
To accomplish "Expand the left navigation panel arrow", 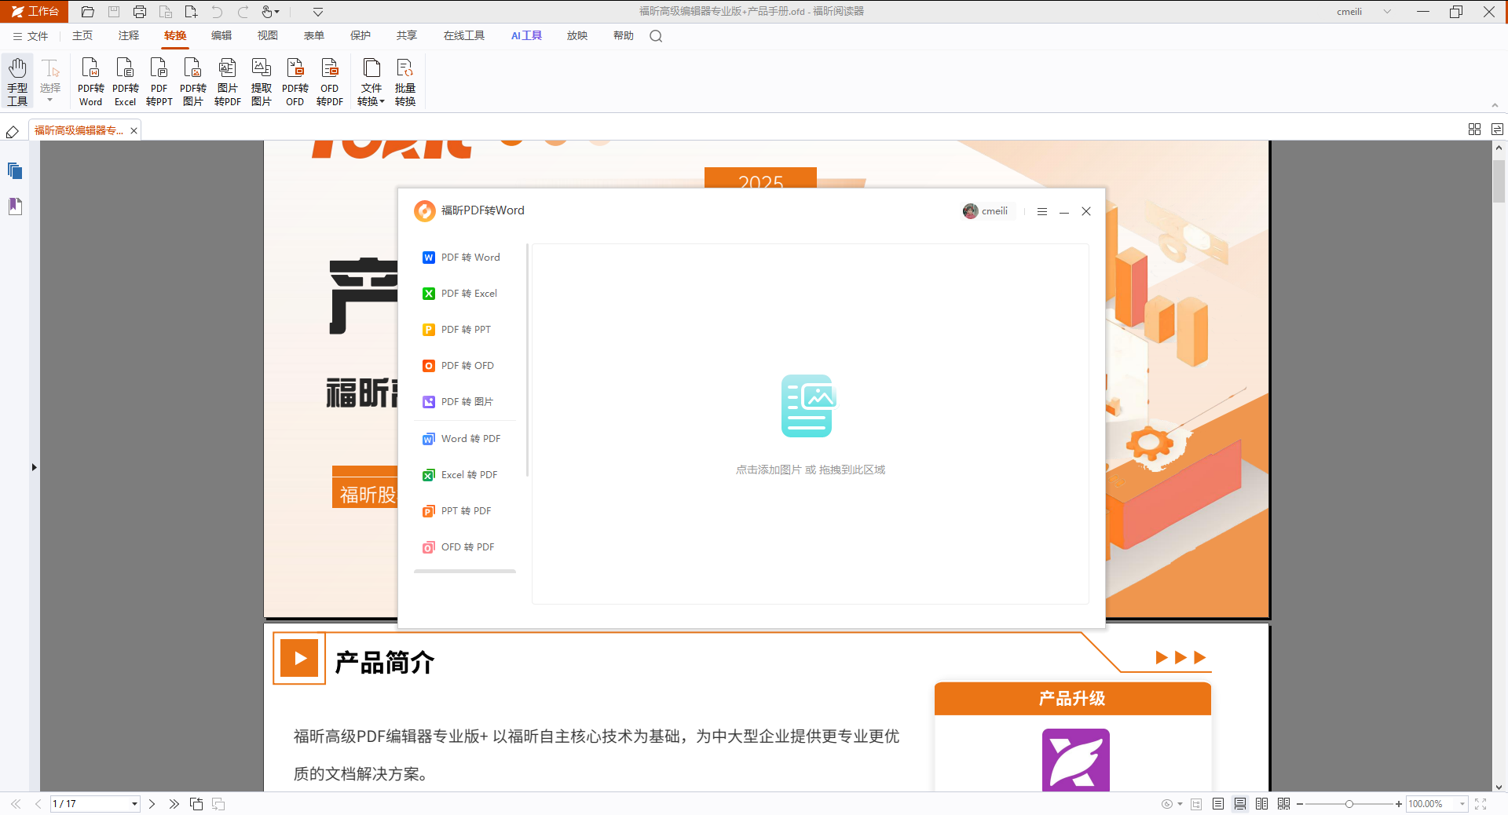I will (34, 467).
